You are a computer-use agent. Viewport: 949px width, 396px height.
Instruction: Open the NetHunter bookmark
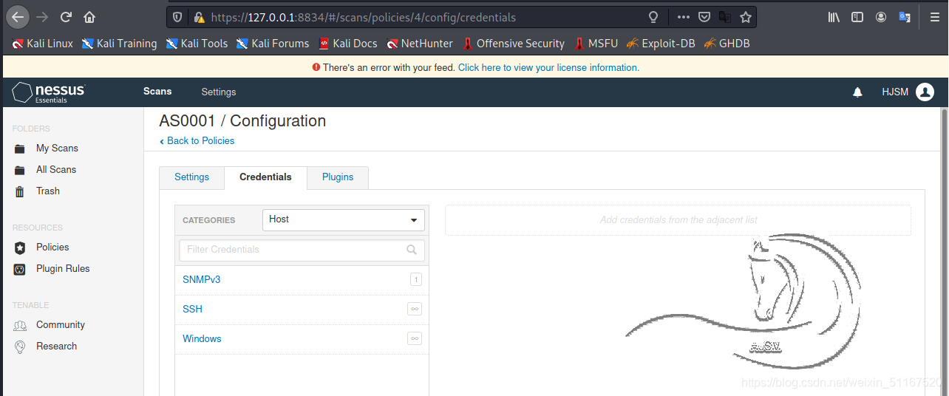420,44
